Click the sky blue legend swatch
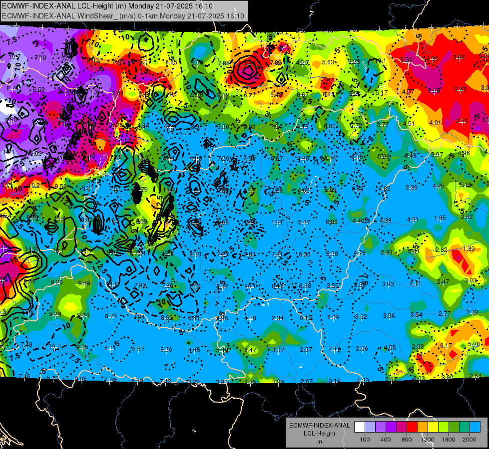 tap(475, 427)
